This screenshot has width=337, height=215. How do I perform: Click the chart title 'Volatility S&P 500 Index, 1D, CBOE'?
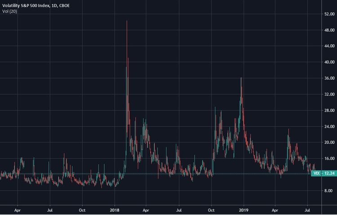tap(36, 5)
